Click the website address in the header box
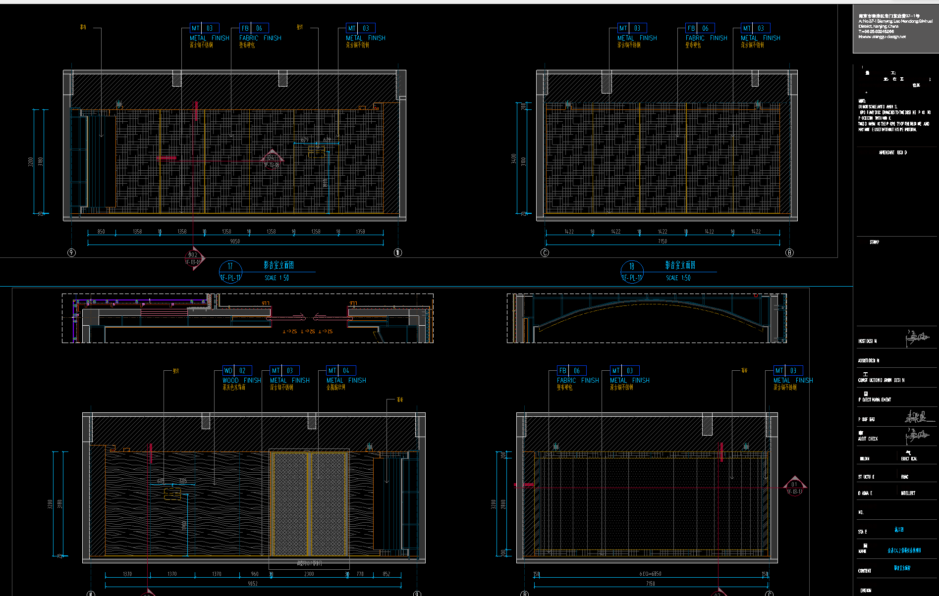This screenshot has width=939, height=596. [x=882, y=37]
